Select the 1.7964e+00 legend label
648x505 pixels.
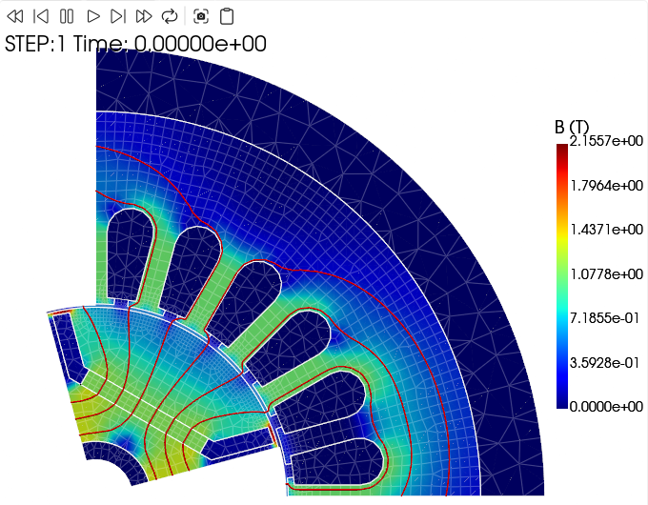(x=606, y=186)
